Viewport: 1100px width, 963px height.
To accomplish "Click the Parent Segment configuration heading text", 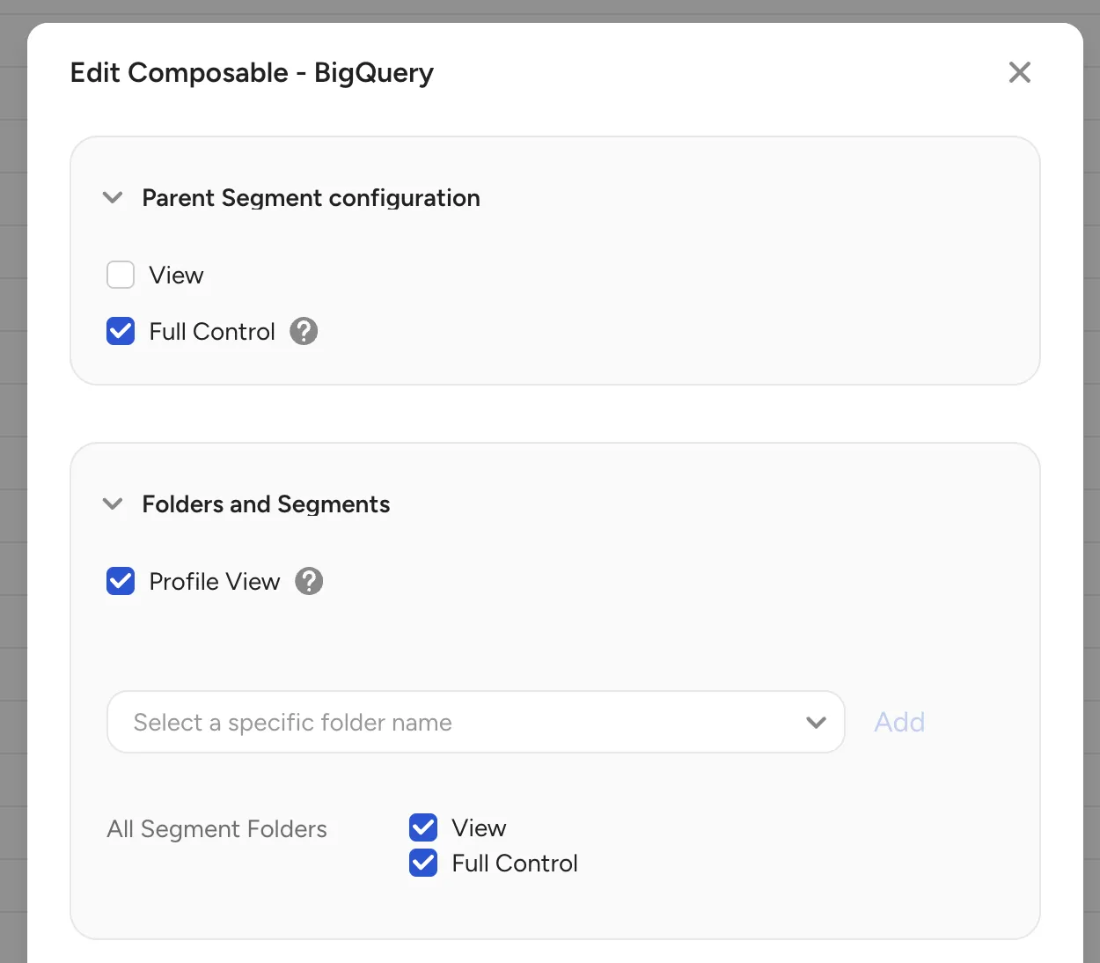I will coord(311,198).
